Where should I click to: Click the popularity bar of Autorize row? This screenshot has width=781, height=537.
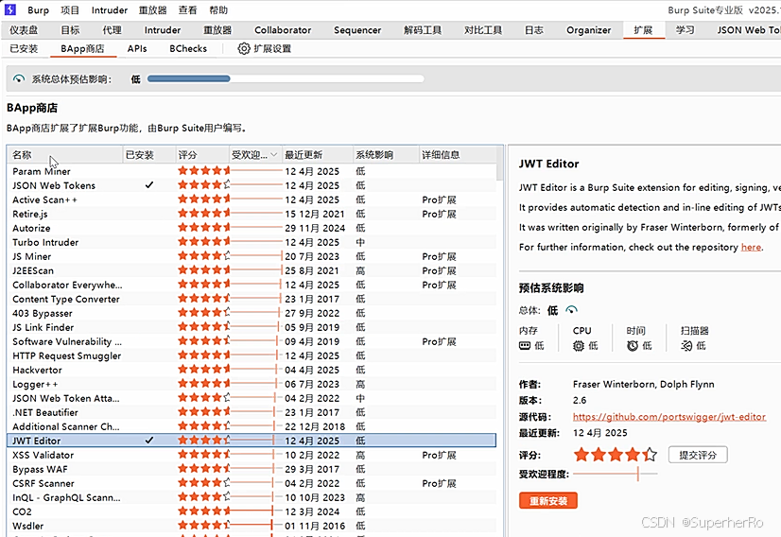point(256,228)
